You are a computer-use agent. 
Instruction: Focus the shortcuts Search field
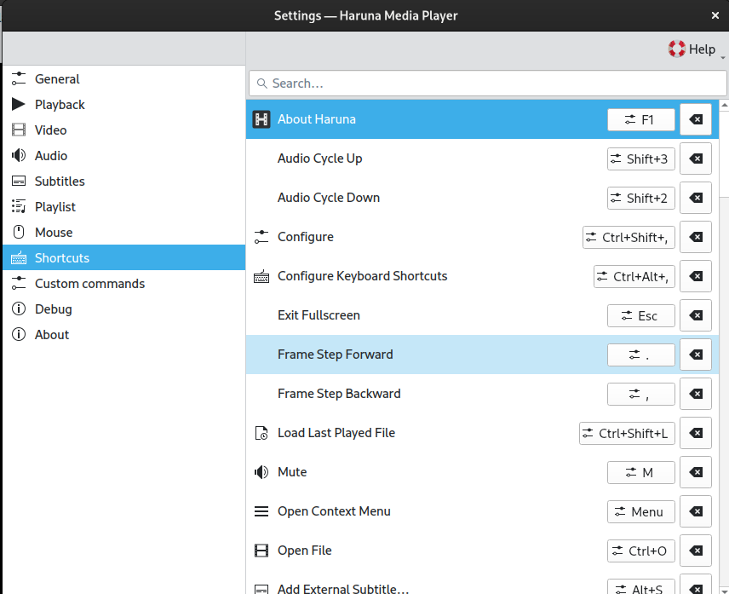click(487, 84)
